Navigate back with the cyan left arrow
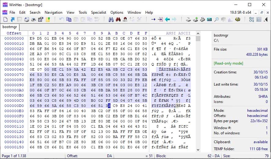Screen dimensions: 271x159 coord(167,19)
